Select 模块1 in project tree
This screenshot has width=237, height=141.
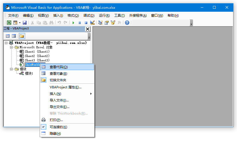(x=29, y=73)
